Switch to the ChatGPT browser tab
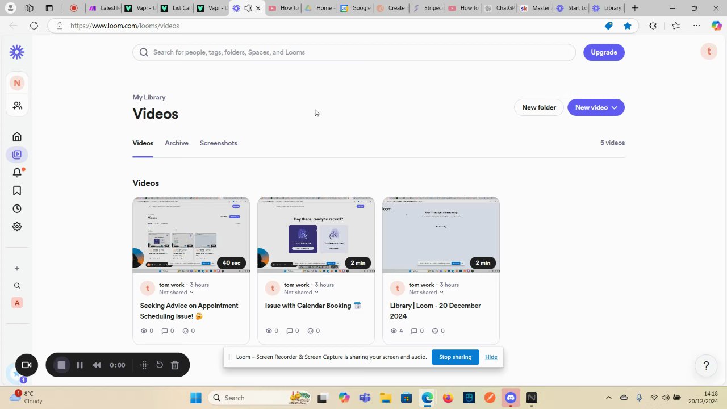 [x=499, y=8]
